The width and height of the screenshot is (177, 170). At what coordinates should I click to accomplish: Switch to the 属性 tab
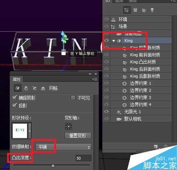coord(17,79)
